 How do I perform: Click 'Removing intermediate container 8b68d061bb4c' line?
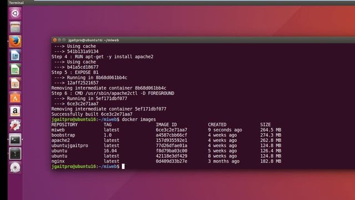(x=109, y=88)
